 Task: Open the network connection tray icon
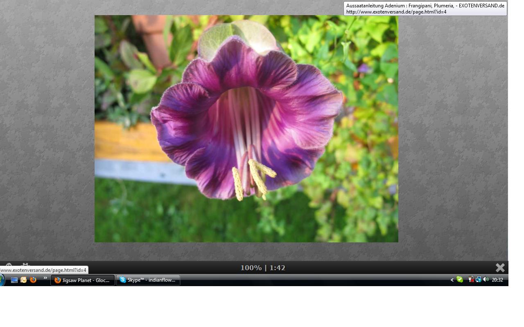click(478, 280)
